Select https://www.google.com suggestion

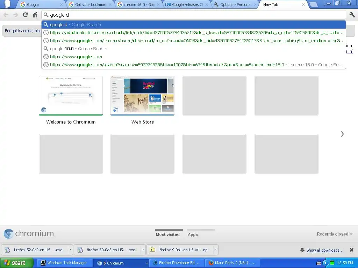tap(194, 57)
